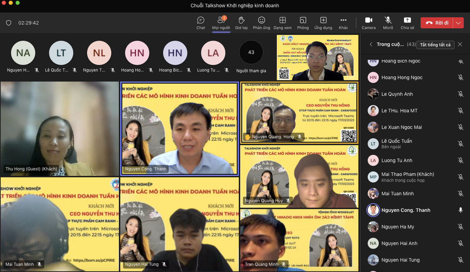The height and width of the screenshot is (272, 470).
Task: Select the Mọi người people tab
Action: (x=221, y=22)
